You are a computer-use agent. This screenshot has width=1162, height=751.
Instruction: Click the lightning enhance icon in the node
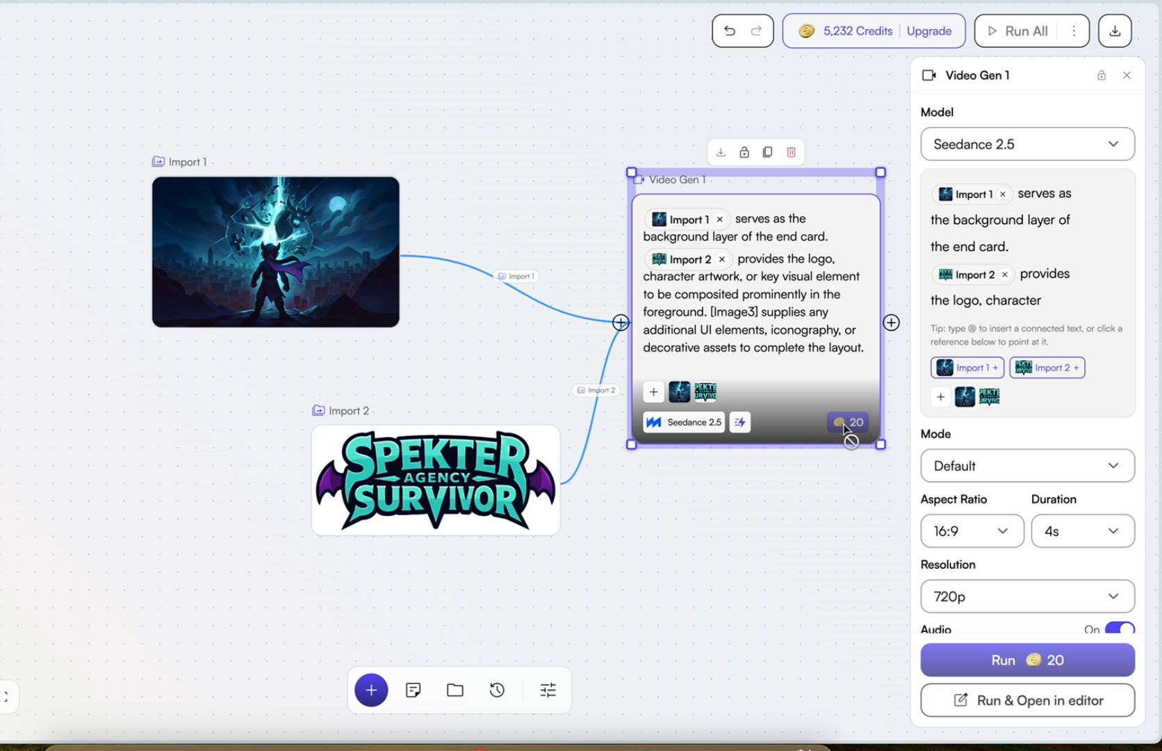tap(740, 422)
